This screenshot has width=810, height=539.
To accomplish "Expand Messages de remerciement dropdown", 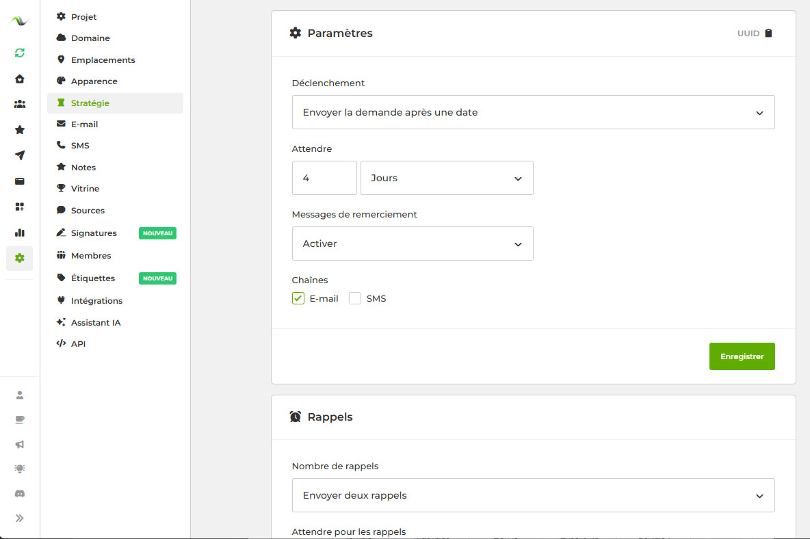I will 413,244.
